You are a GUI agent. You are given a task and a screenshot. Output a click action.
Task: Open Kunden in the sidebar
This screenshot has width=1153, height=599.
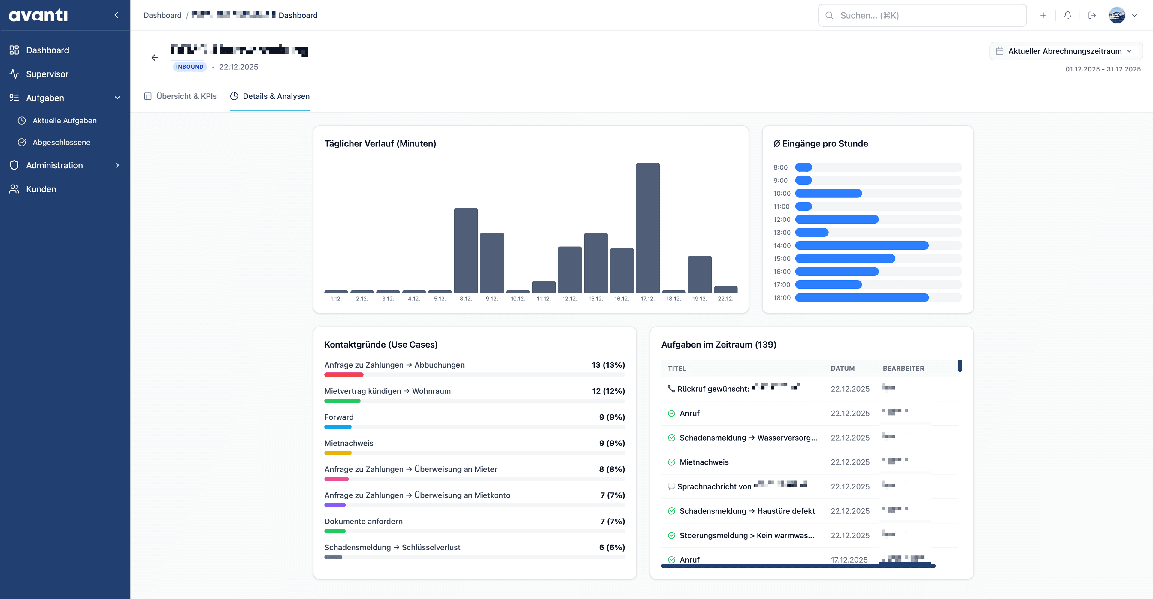click(x=41, y=189)
